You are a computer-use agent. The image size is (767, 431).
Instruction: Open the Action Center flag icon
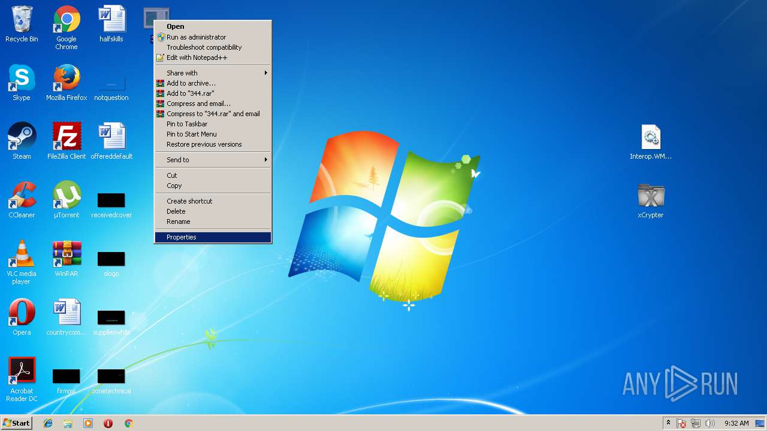pyautogui.click(x=681, y=423)
